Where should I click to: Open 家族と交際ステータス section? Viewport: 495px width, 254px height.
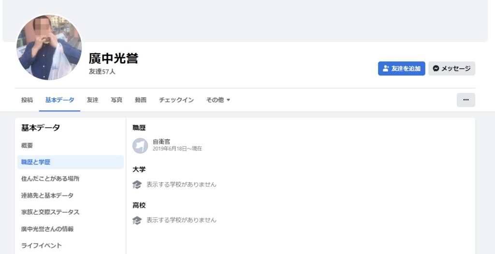[71, 212]
